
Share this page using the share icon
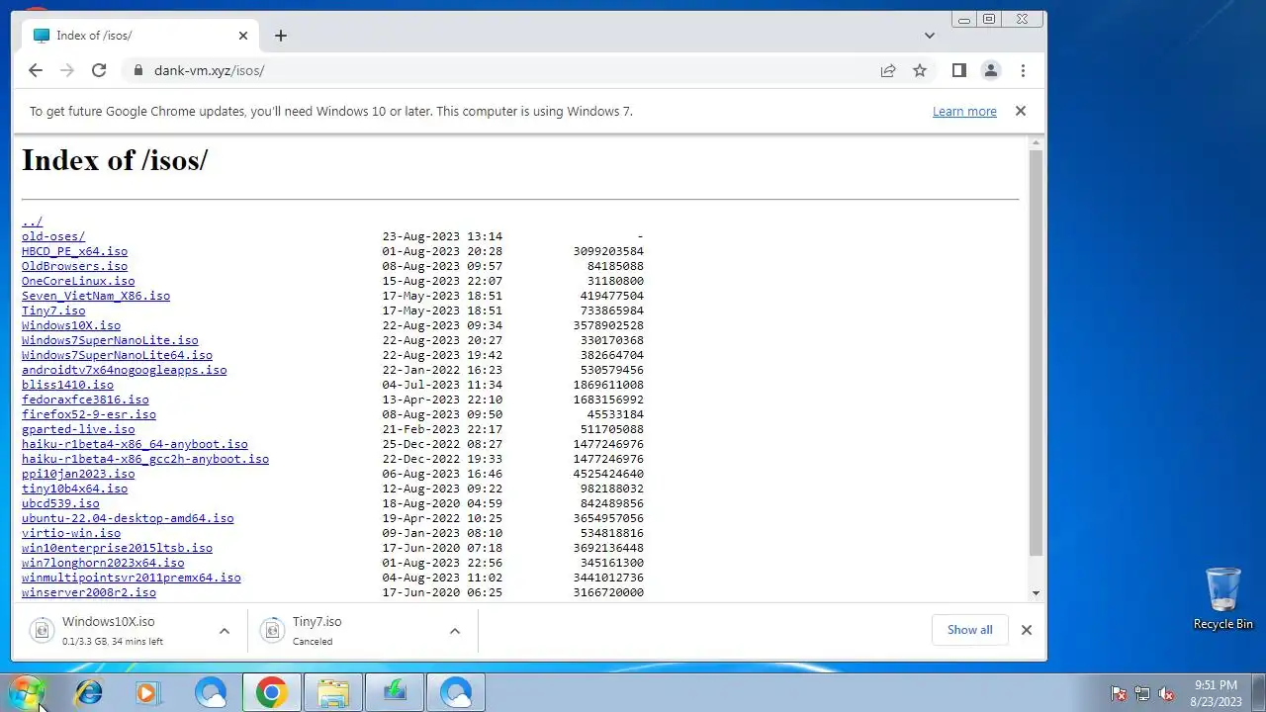(888, 70)
